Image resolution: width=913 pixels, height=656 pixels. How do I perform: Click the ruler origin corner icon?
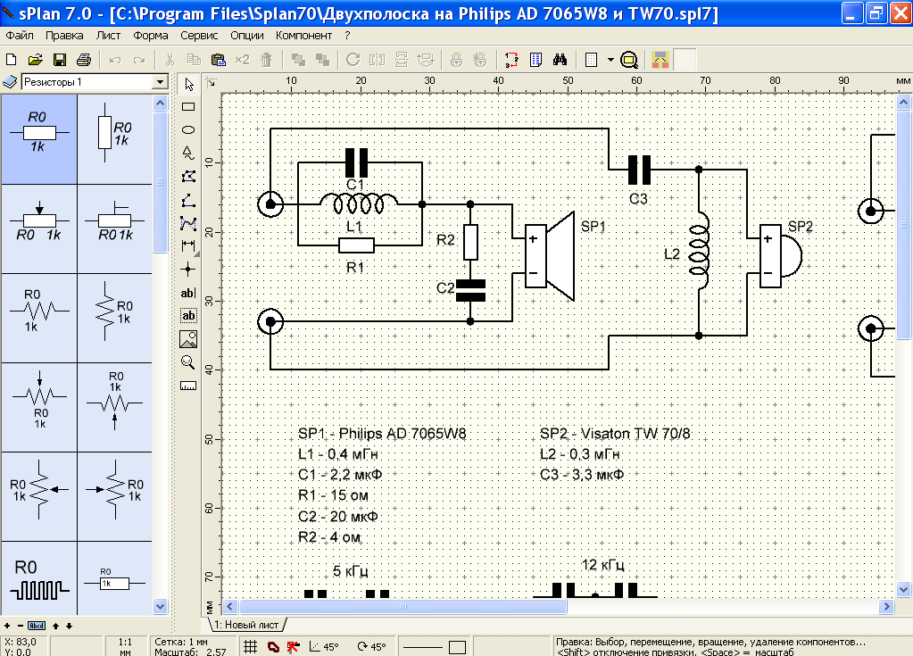(x=212, y=83)
